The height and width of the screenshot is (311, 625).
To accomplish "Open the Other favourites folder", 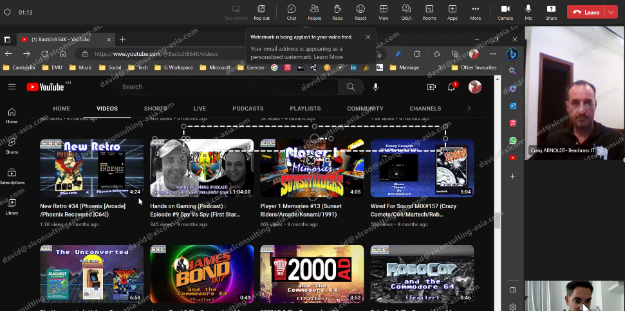I will (474, 67).
